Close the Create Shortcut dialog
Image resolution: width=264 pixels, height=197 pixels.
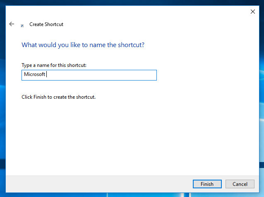pos(252,12)
